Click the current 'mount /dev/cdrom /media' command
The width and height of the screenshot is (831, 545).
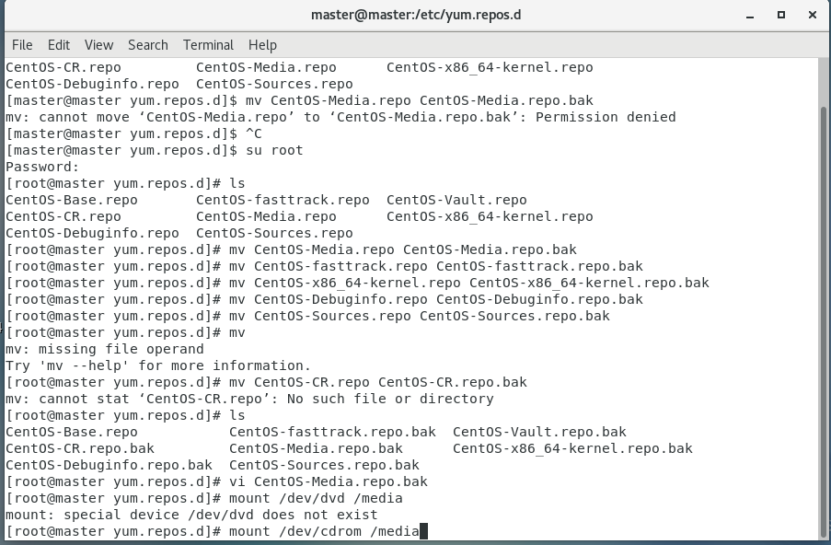point(324,531)
